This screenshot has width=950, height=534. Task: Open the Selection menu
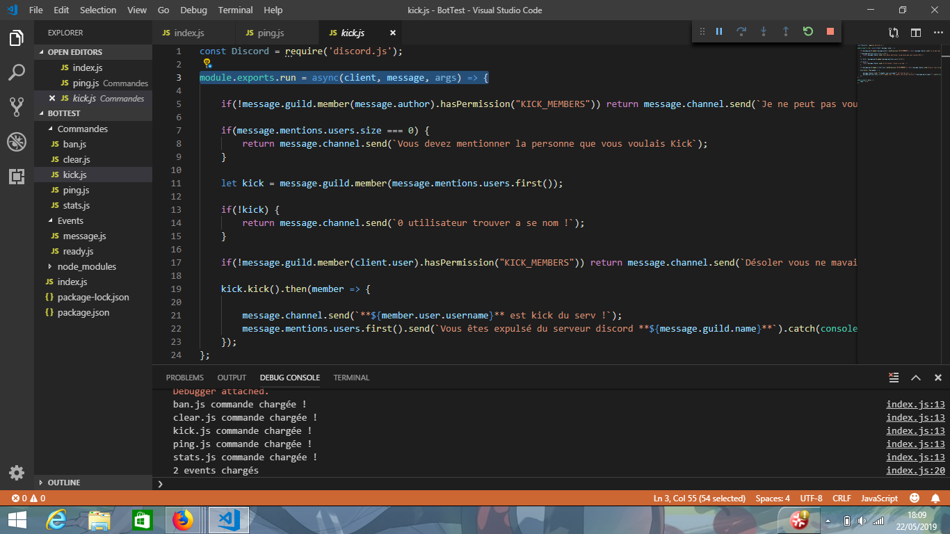[98, 10]
